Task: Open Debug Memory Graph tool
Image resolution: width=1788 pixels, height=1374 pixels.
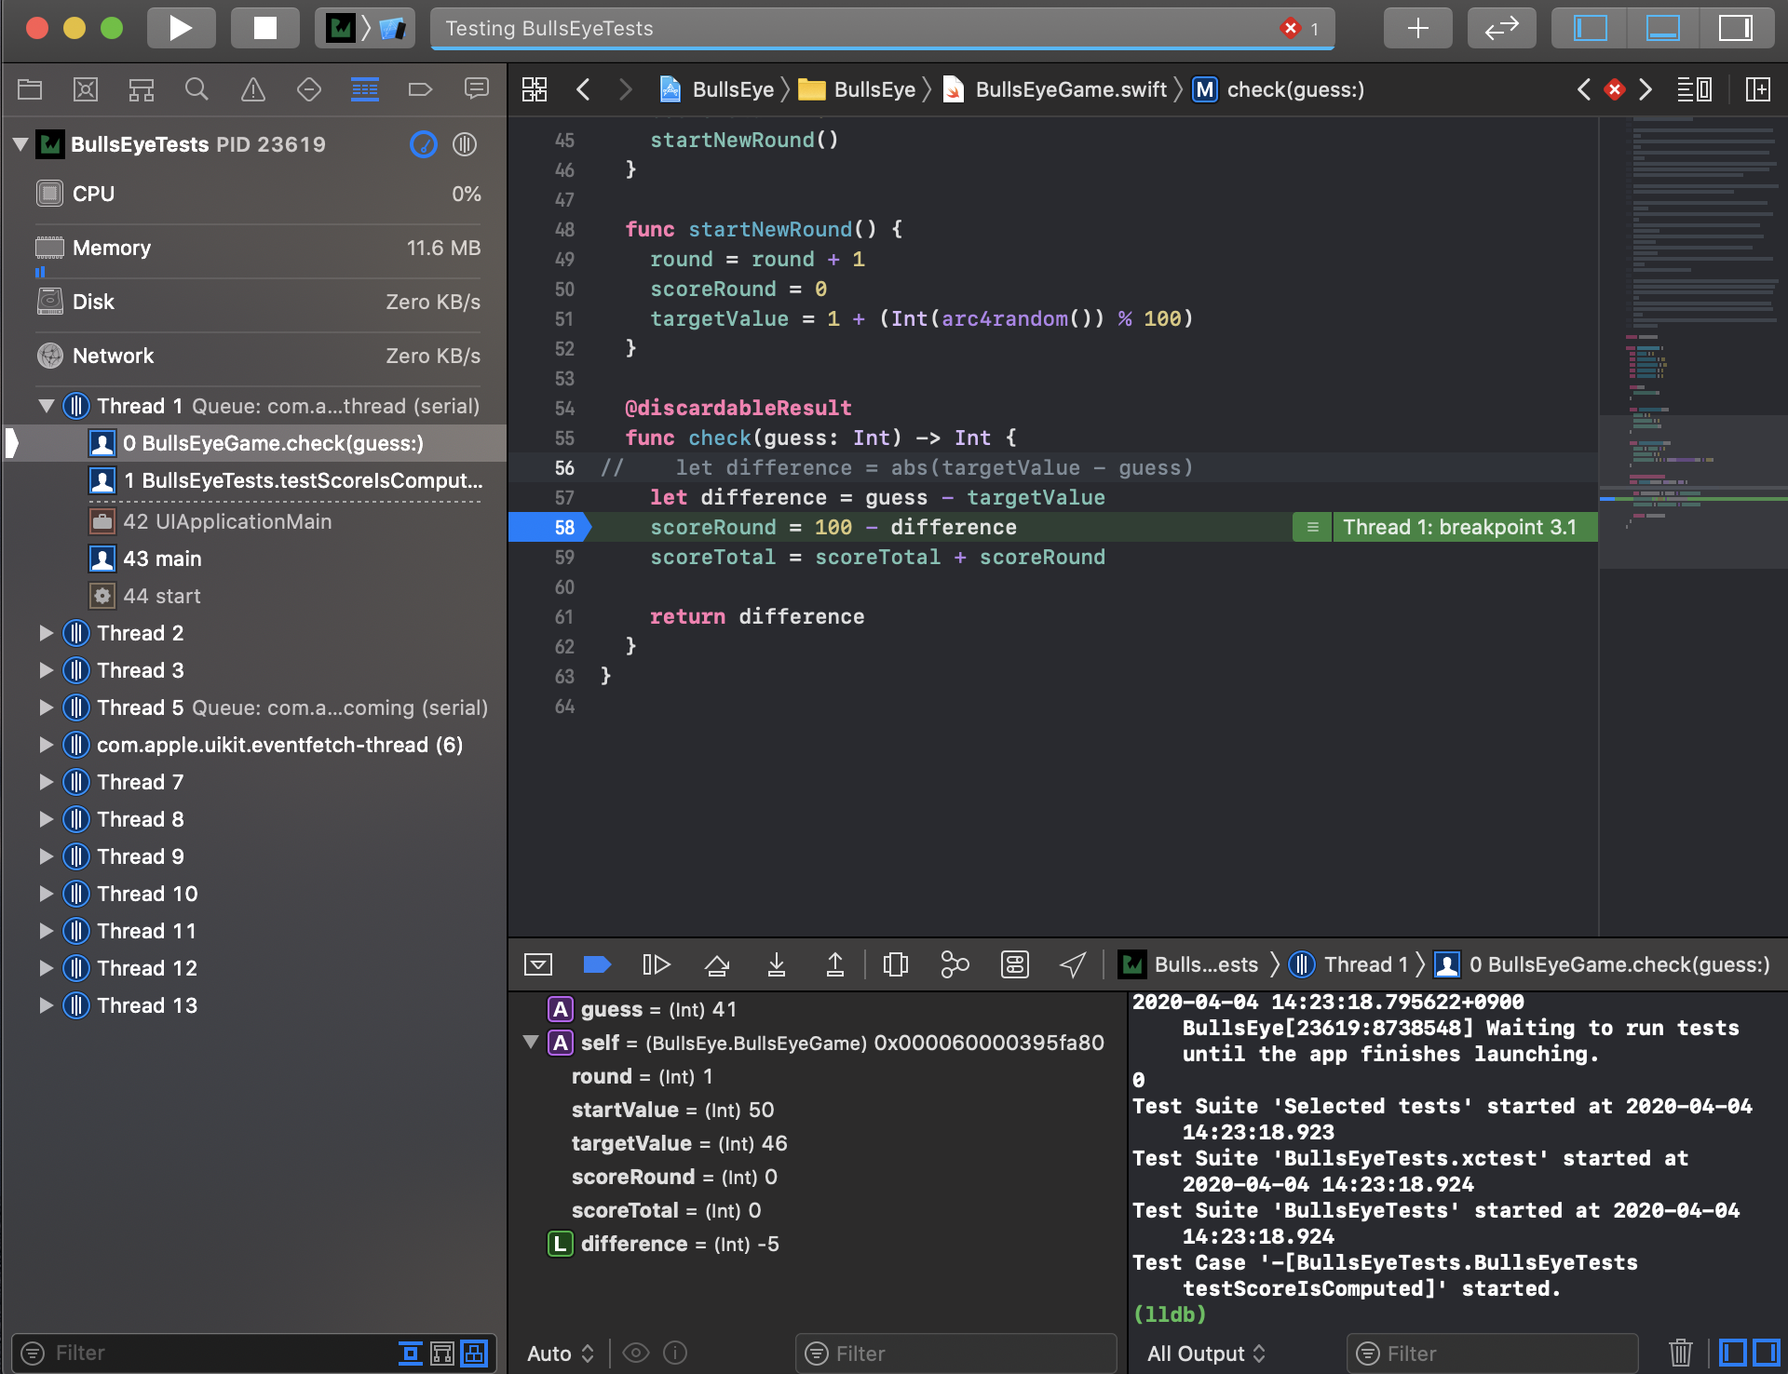Action: click(955, 965)
